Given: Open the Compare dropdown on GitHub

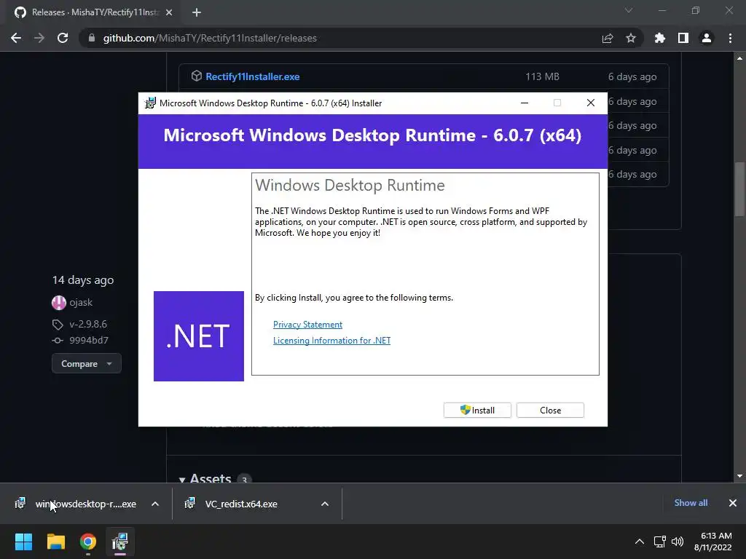Looking at the screenshot, I should 86,364.
